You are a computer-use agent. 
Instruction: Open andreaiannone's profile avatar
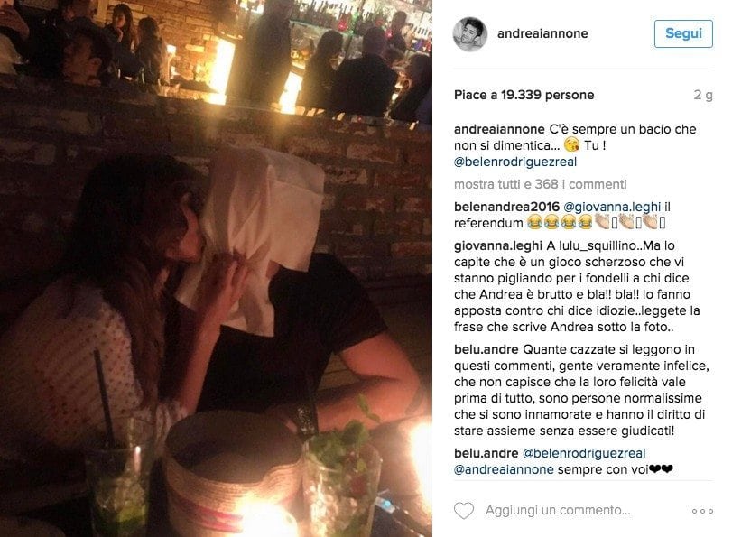pyautogui.click(x=470, y=34)
